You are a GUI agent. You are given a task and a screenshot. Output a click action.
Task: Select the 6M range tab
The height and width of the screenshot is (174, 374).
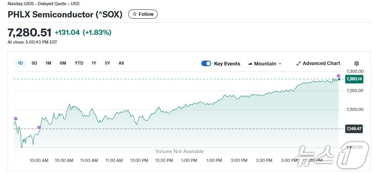[63, 63]
